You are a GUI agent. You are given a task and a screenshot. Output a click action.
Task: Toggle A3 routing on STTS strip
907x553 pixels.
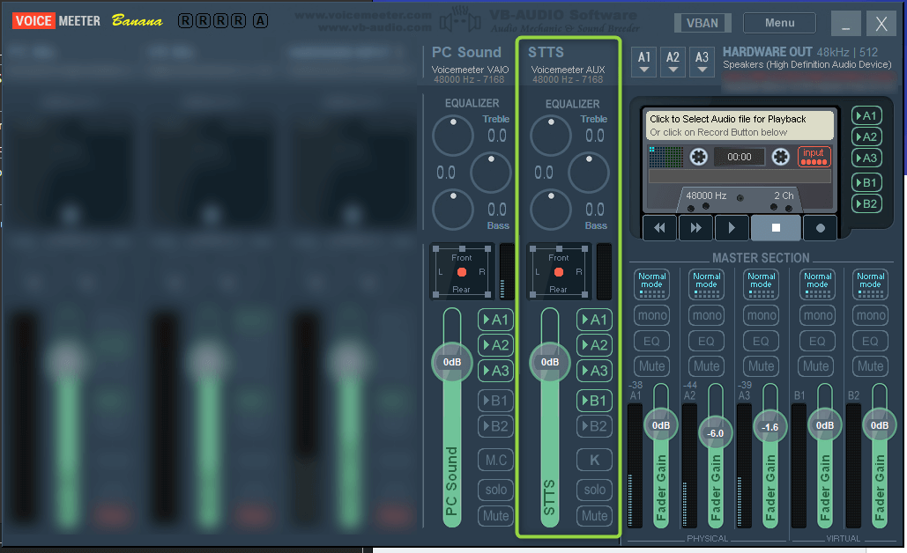point(594,371)
